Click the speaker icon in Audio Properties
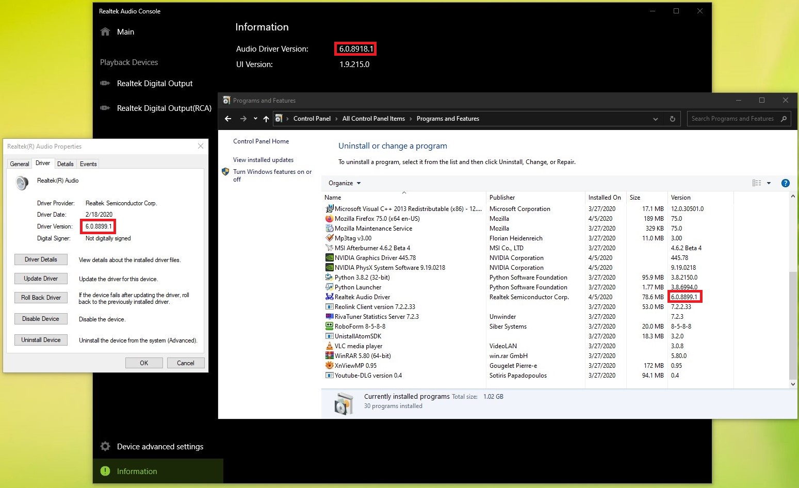799x488 pixels. click(22, 183)
